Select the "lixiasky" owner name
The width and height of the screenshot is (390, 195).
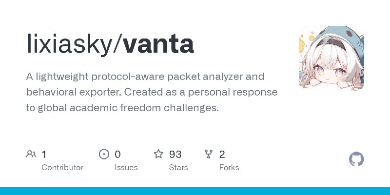[69, 44]
